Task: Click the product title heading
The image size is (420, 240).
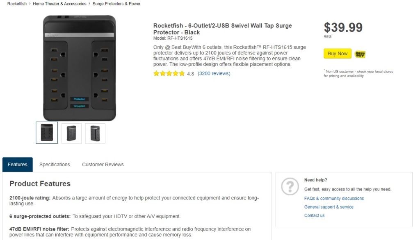Action: (222, 29)
